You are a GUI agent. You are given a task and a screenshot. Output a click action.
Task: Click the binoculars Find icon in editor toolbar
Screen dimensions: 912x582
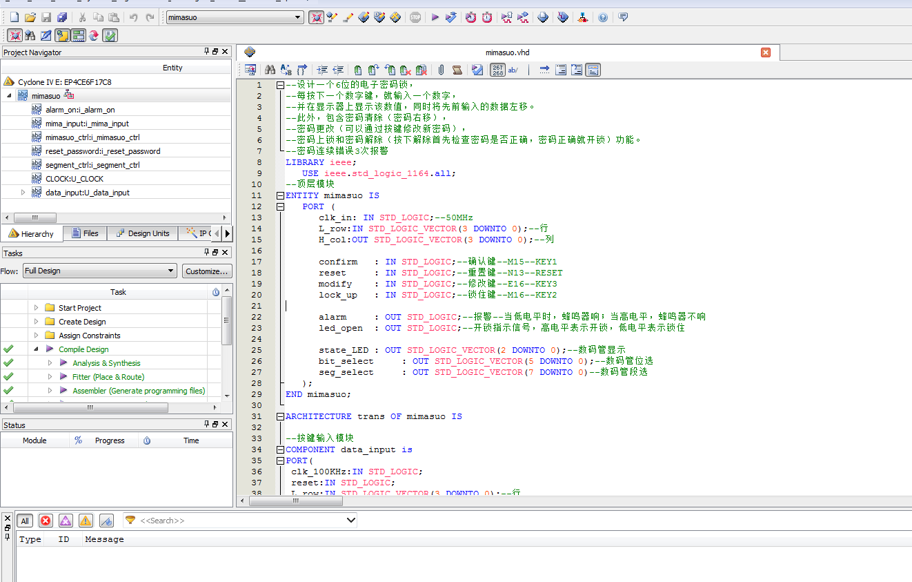(x=270, y=70)
